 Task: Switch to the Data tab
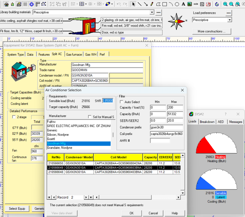(x=30, y=54)
